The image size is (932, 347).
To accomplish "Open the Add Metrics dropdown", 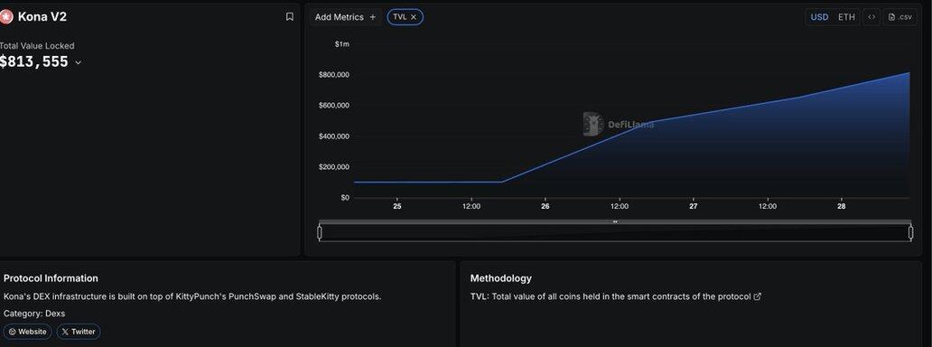I will pyautogui.click(x=345, y=17).
